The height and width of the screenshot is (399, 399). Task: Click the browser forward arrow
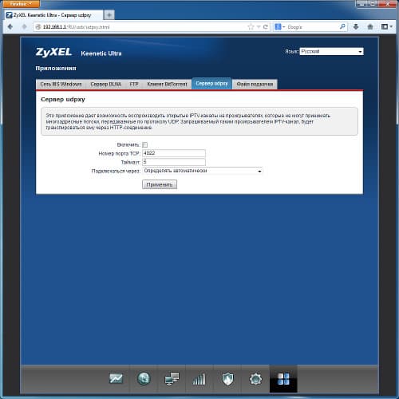(24, 26)
